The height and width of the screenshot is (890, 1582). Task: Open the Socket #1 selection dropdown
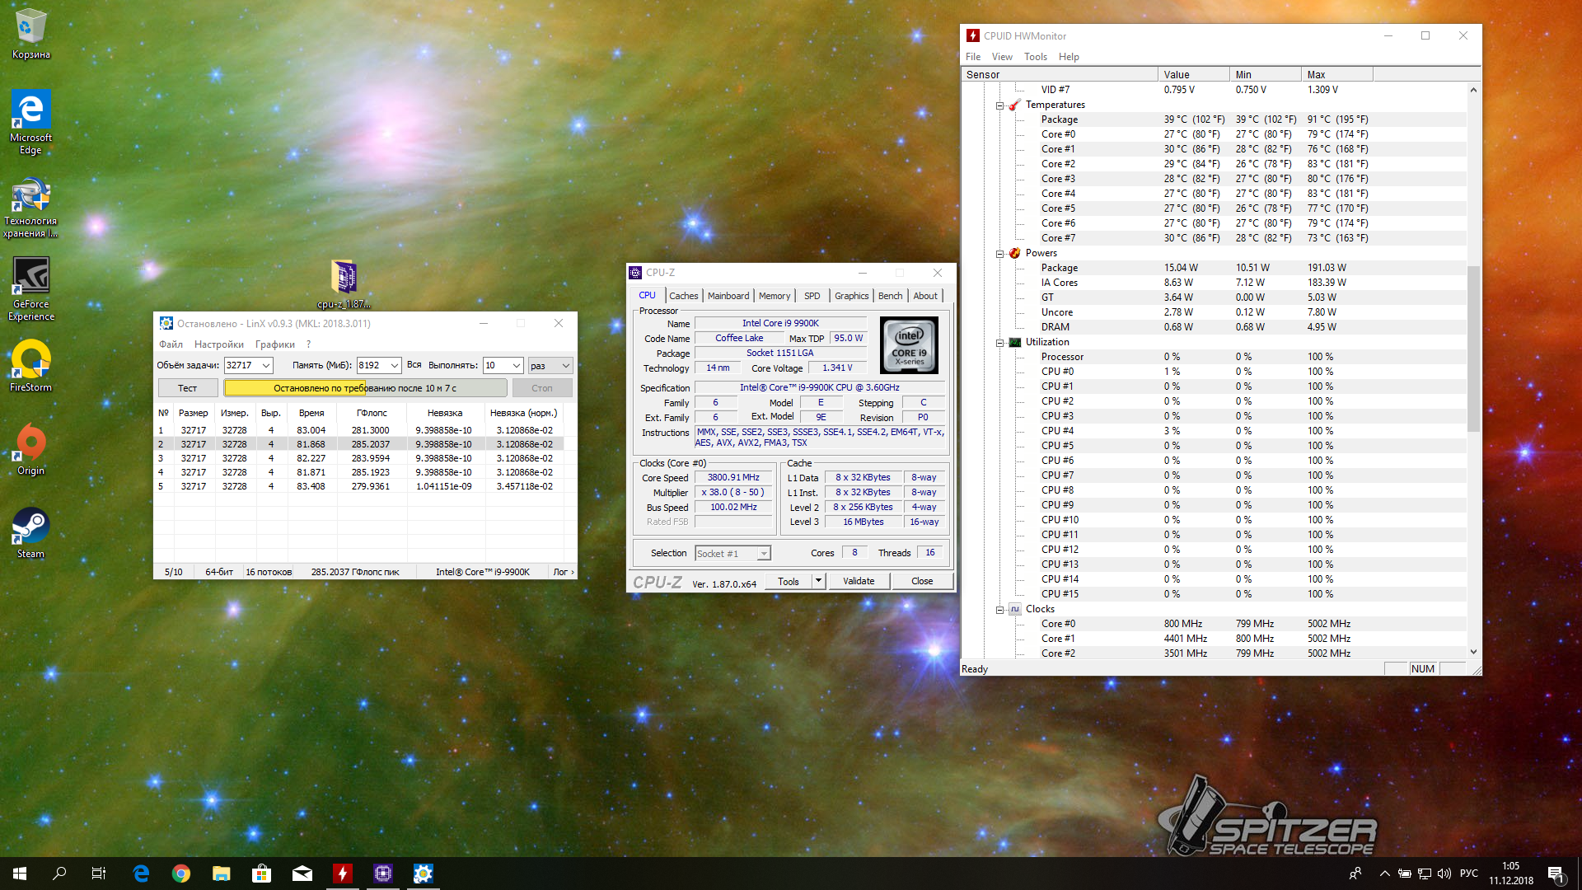pyautogui.click(x=764, y=554)
